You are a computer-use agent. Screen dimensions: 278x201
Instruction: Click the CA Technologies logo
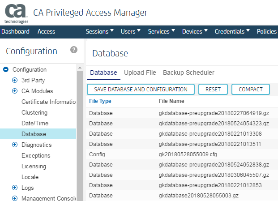(x=16, y=13)
